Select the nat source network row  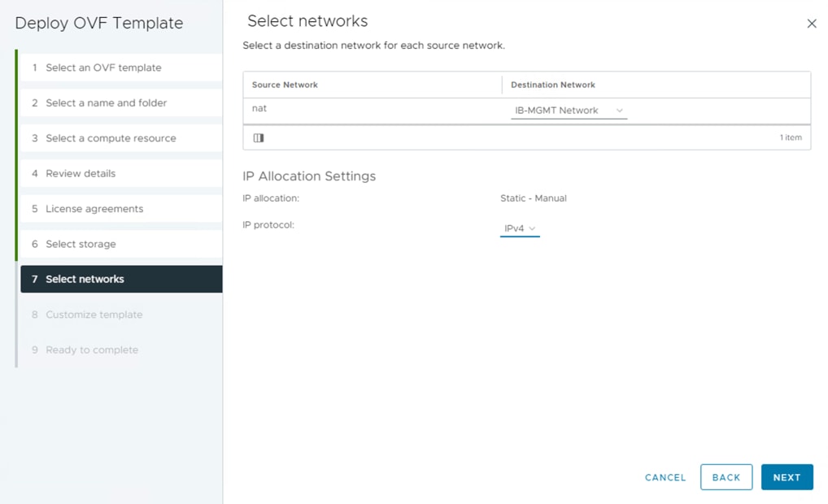(259, 108)
